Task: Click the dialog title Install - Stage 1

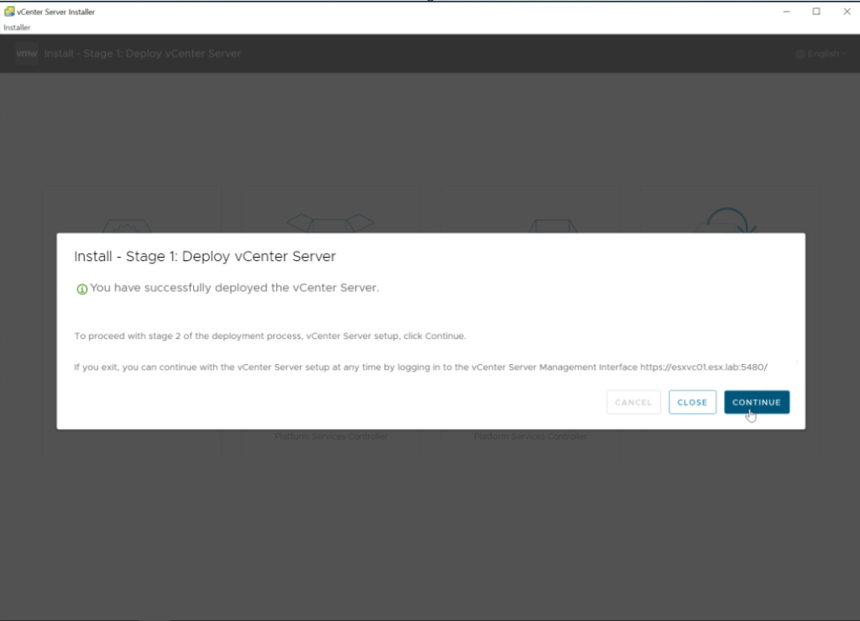Action: coord(205,256)
